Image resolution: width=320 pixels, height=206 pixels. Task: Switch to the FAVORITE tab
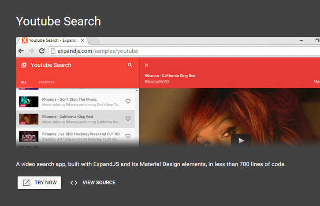point(46,82)
